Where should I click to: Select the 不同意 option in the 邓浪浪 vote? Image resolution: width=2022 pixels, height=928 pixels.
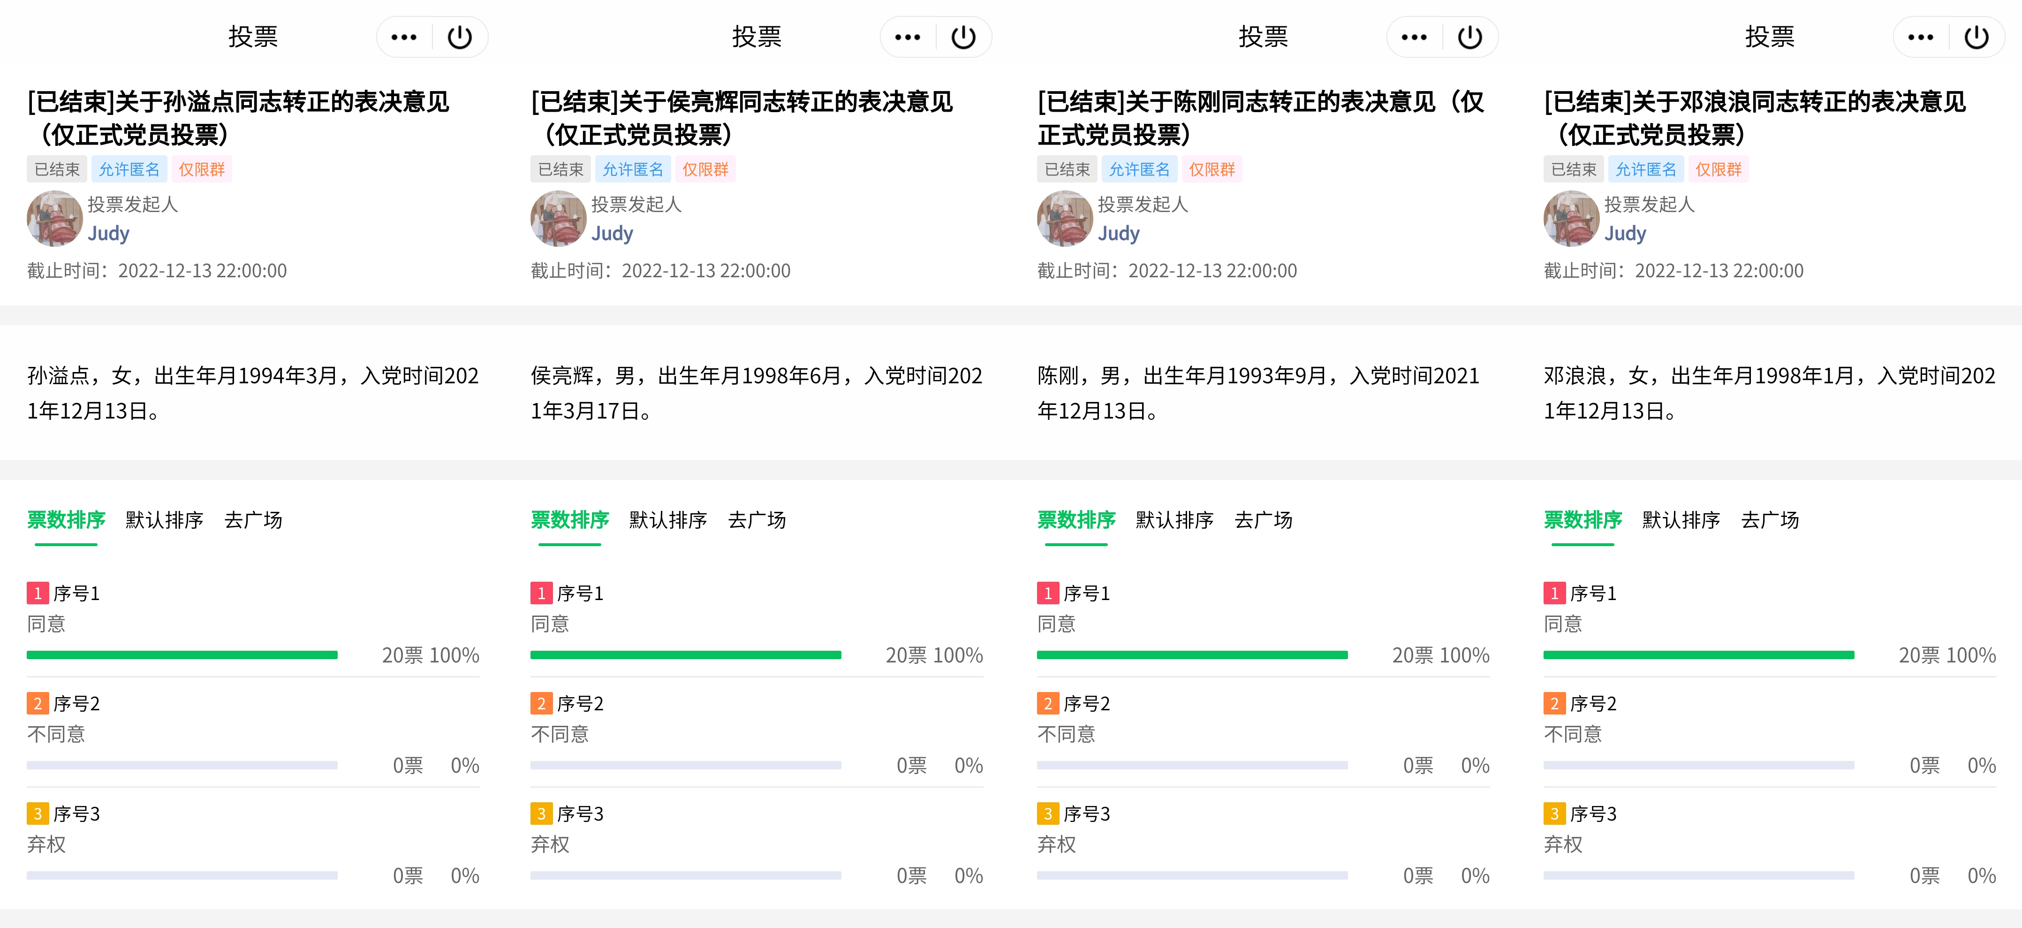(x=1573, y=734)
